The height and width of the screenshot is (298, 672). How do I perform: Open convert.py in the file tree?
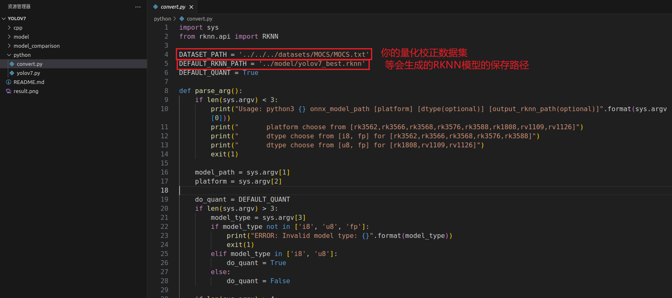click(x=73, y=64)
